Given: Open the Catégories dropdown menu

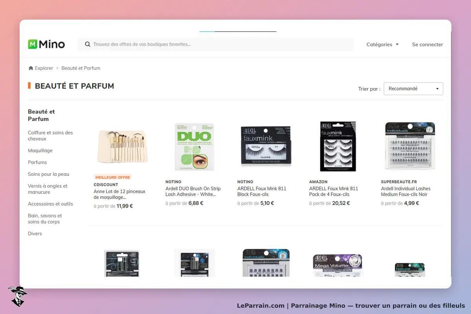Looking at the screenshot, I should (x=382, y=44).
